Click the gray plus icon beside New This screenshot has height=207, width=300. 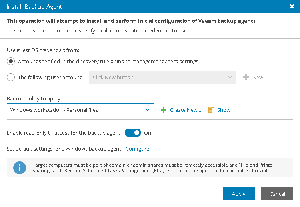(x=246, y=77)
